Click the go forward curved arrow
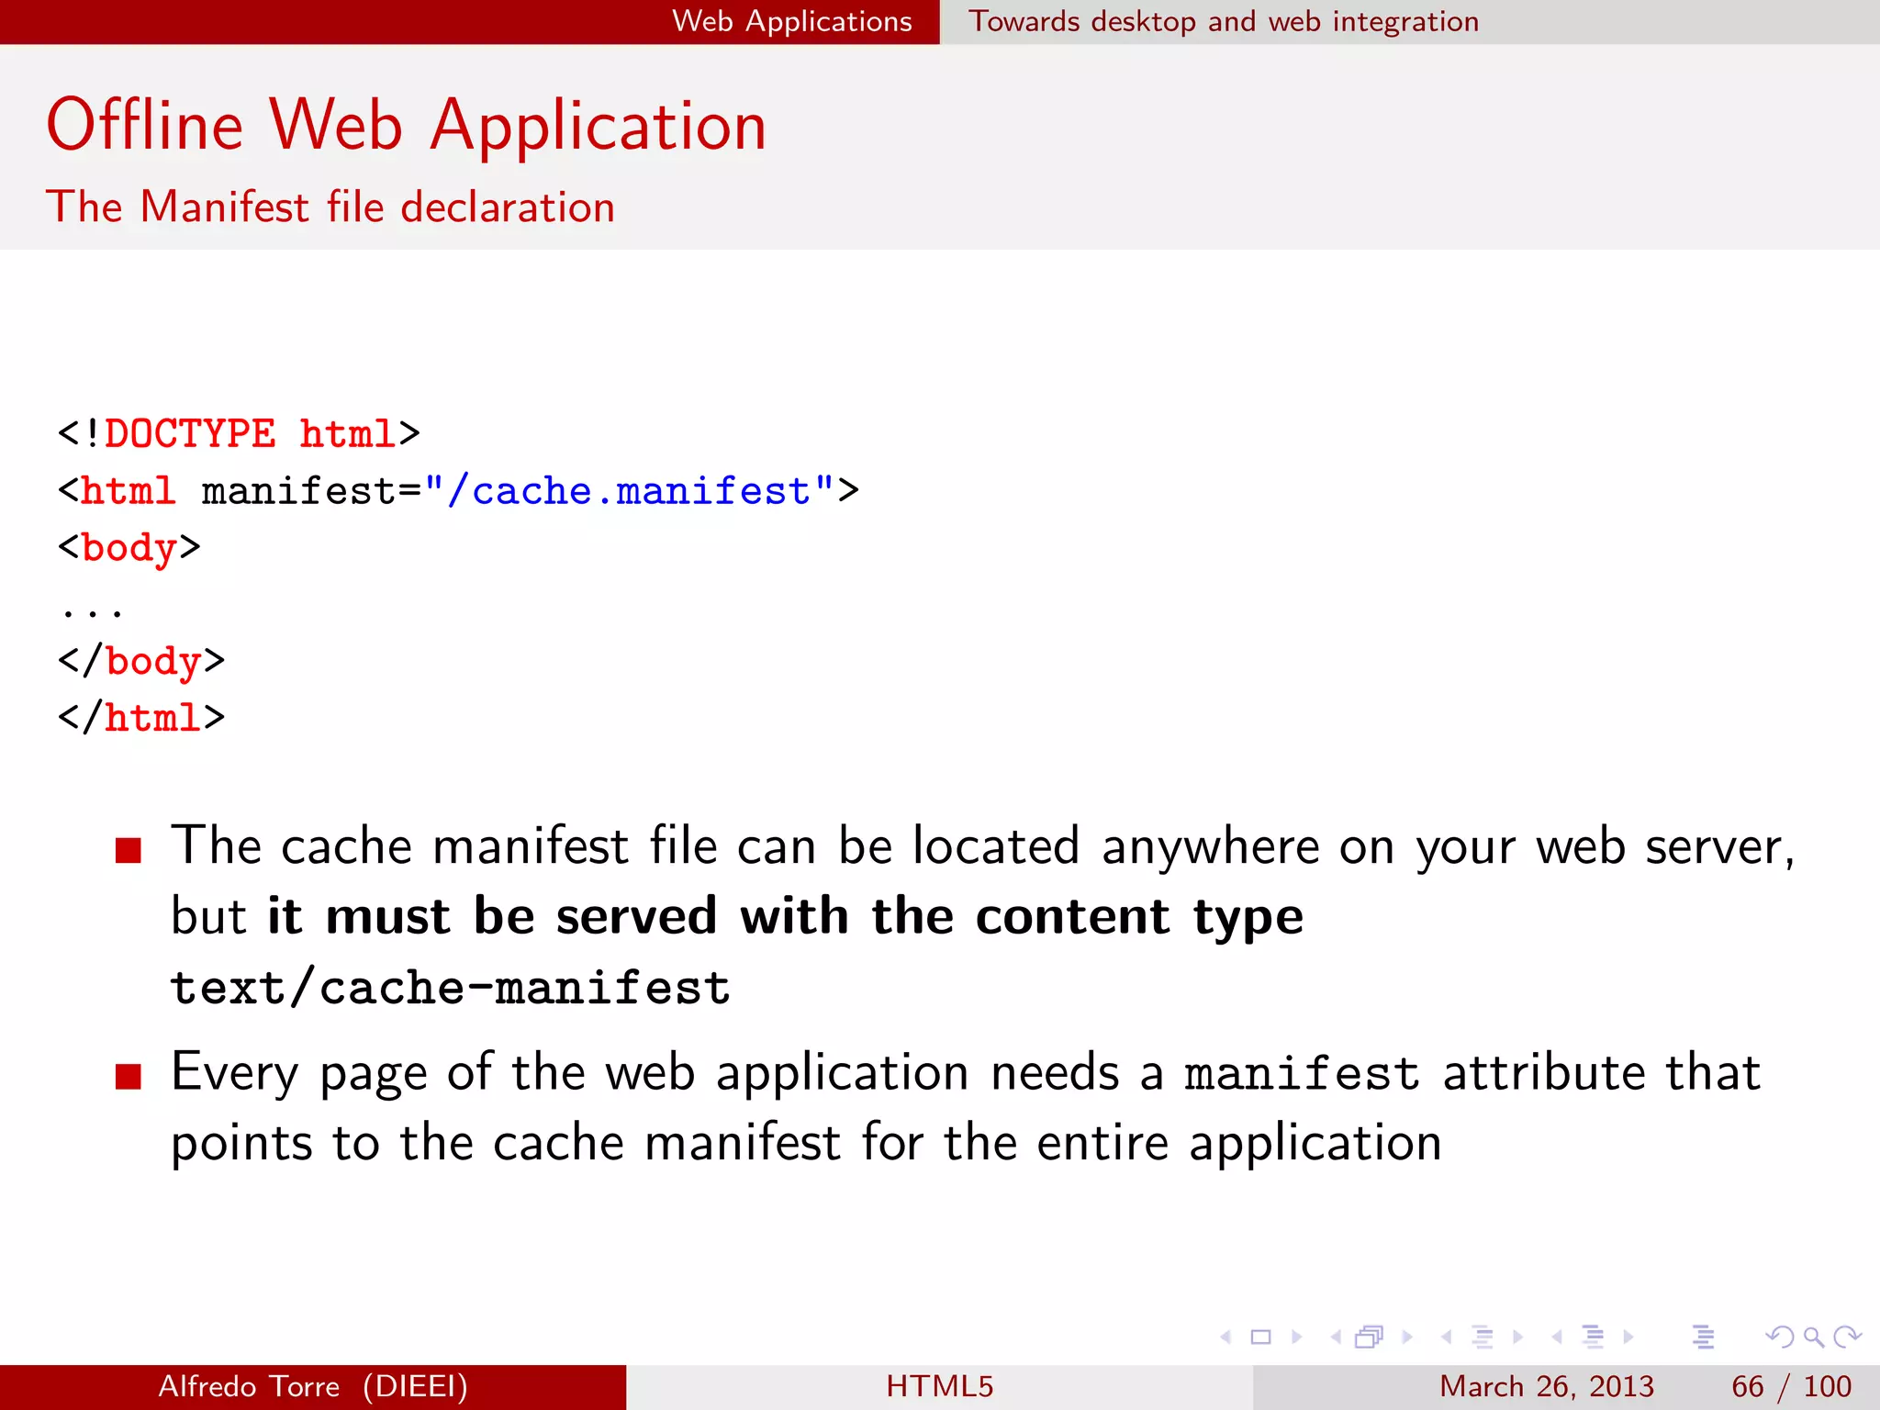Viewport: 1880px width, 1410px height. [x=1847, y=1337]
